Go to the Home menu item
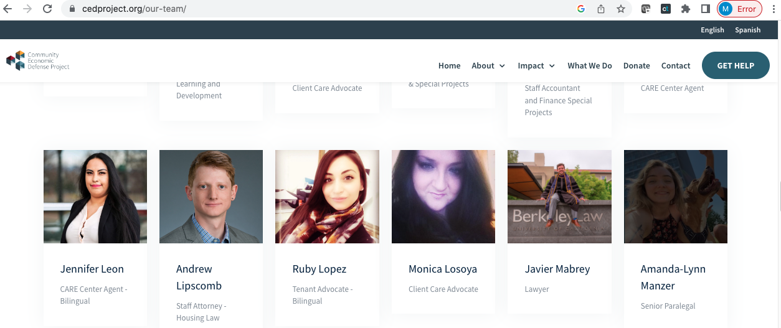This screenshot has height=328, width=781. 449,66
